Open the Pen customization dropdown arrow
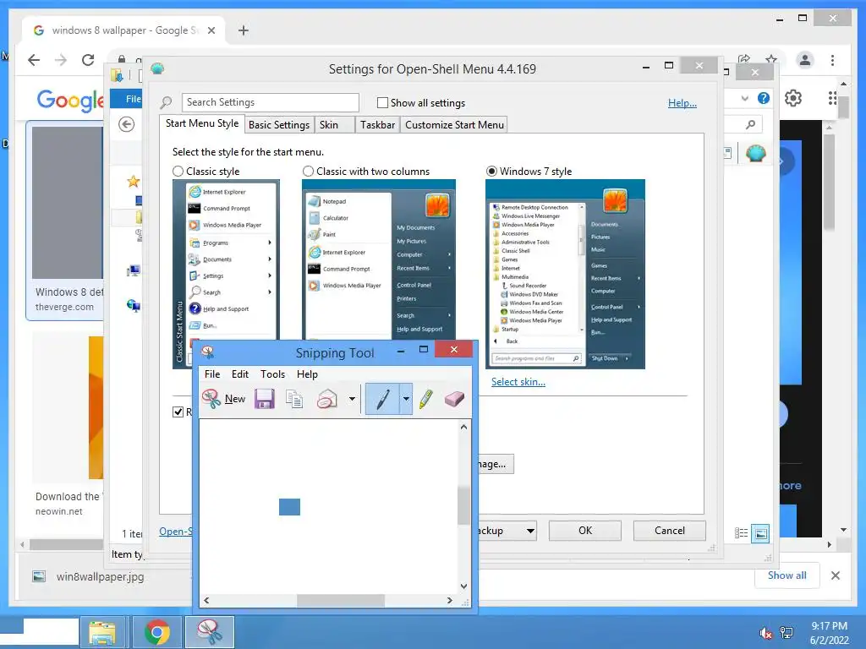Screen dimensions: 866x649 tap(406, 399)
